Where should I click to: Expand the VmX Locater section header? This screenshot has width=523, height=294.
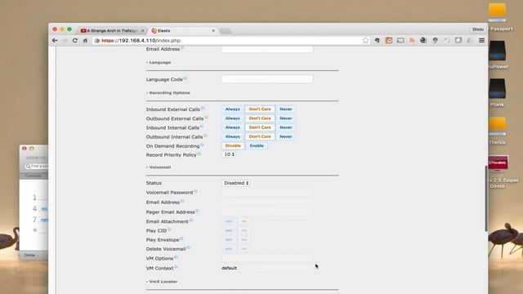[162, 282]
